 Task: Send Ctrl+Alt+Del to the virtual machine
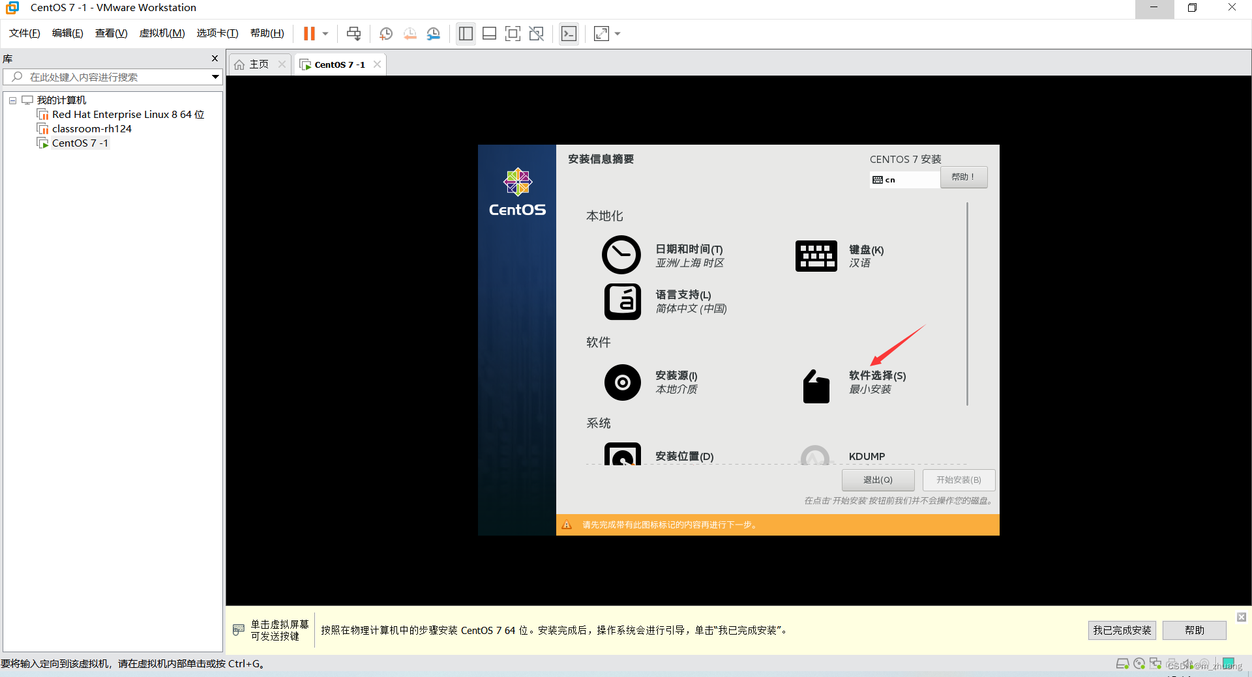coord(353,33)
